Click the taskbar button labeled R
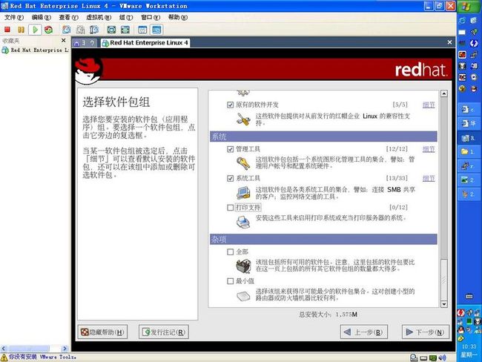Image resolution: width=482 pixels, height=362 pixels. pos(468,138)
